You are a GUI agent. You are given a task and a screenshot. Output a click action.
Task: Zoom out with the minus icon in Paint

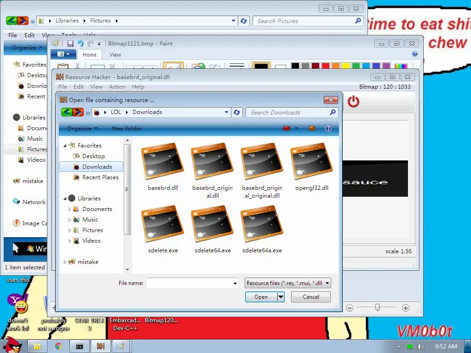pos(350,308)
